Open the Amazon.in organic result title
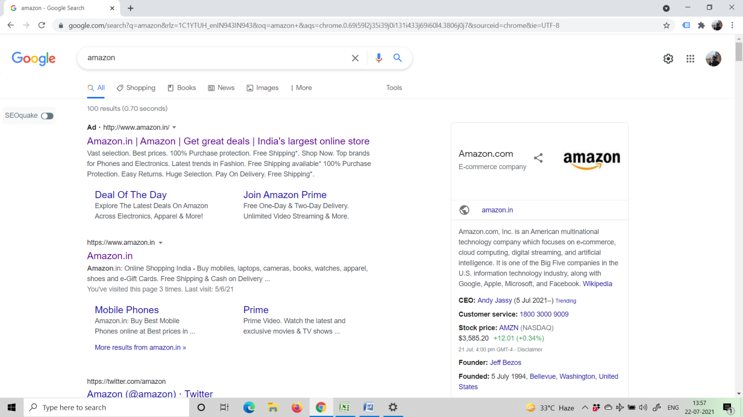This screenshot has width=743, height=417. point(110,256)
